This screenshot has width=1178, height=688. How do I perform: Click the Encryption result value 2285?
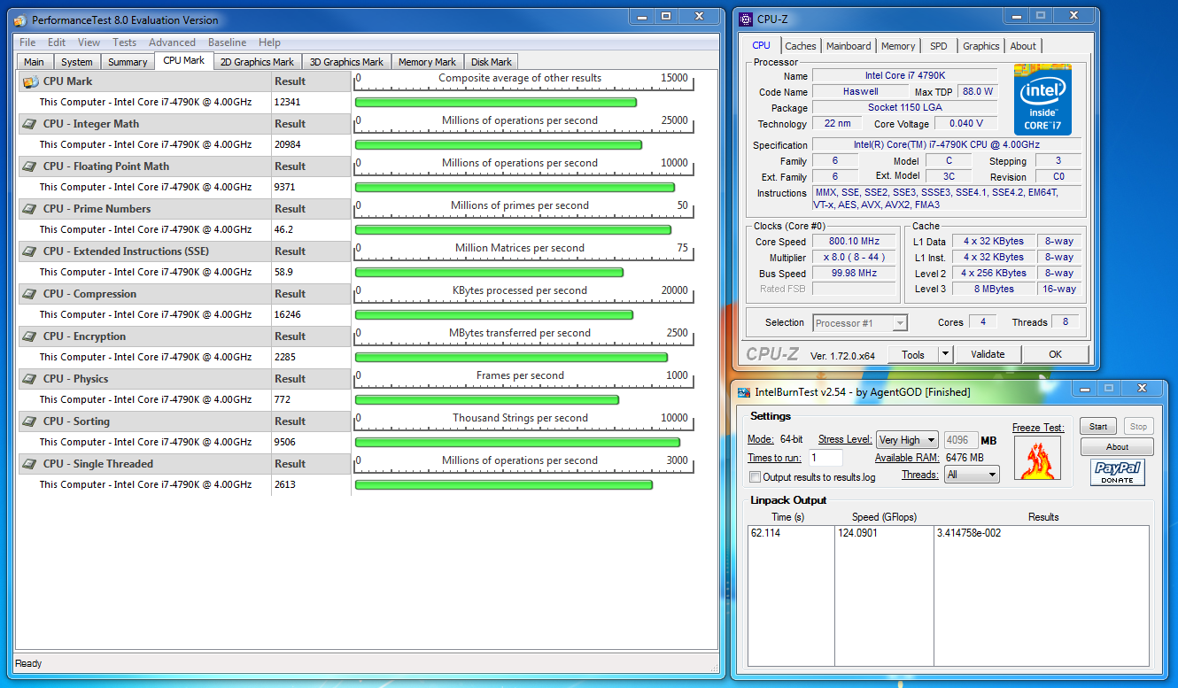pos(285,357)
